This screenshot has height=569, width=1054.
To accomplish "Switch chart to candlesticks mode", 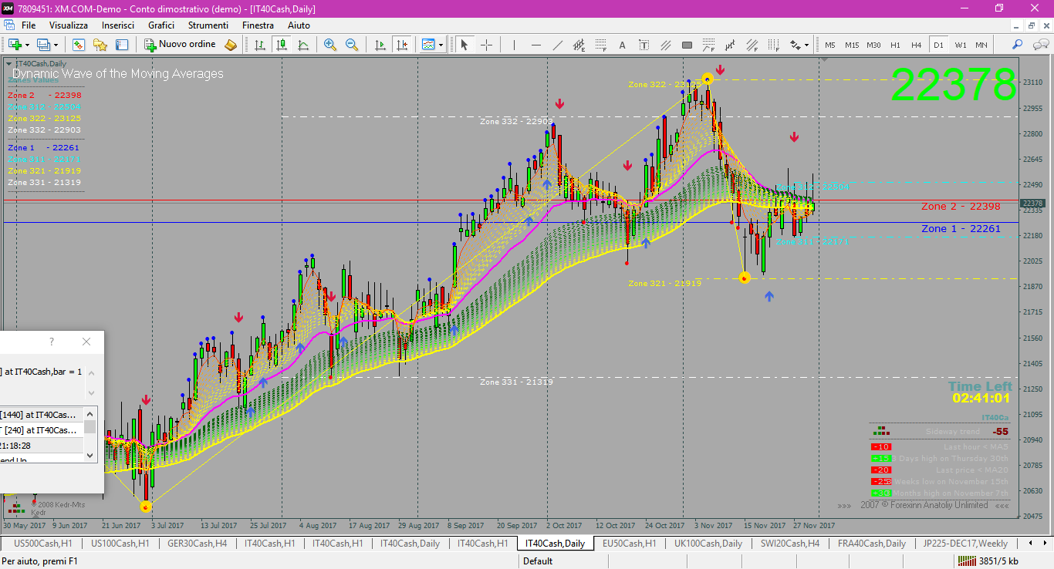I will pos(282,45).
